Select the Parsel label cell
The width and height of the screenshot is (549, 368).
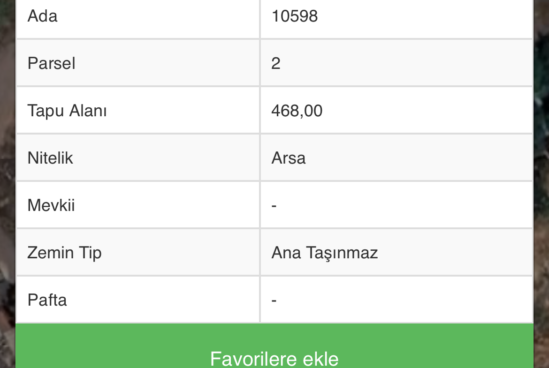[x=137, y=63]
